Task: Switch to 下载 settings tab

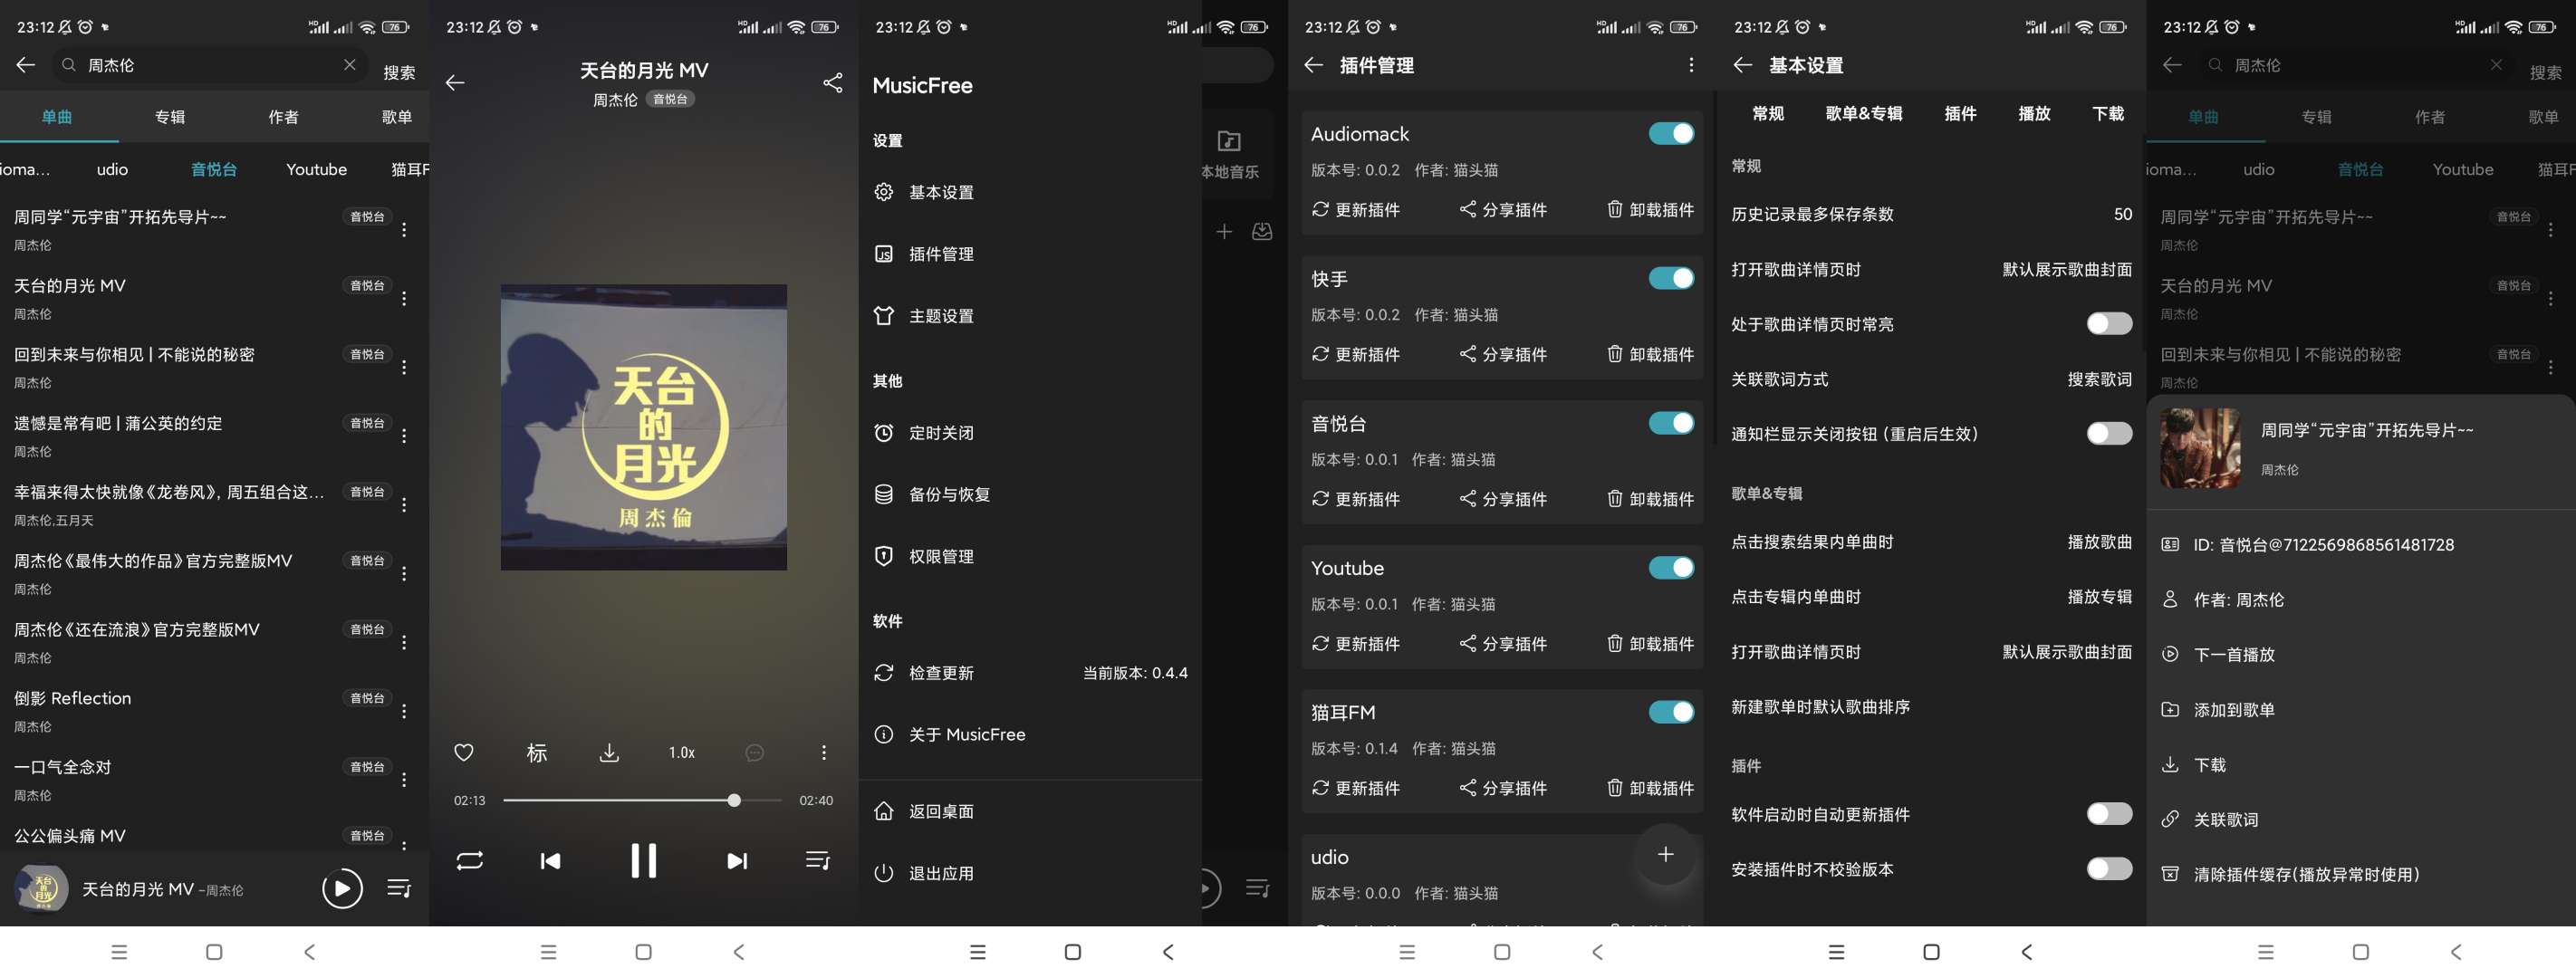Action: (x=2108, y=113)
